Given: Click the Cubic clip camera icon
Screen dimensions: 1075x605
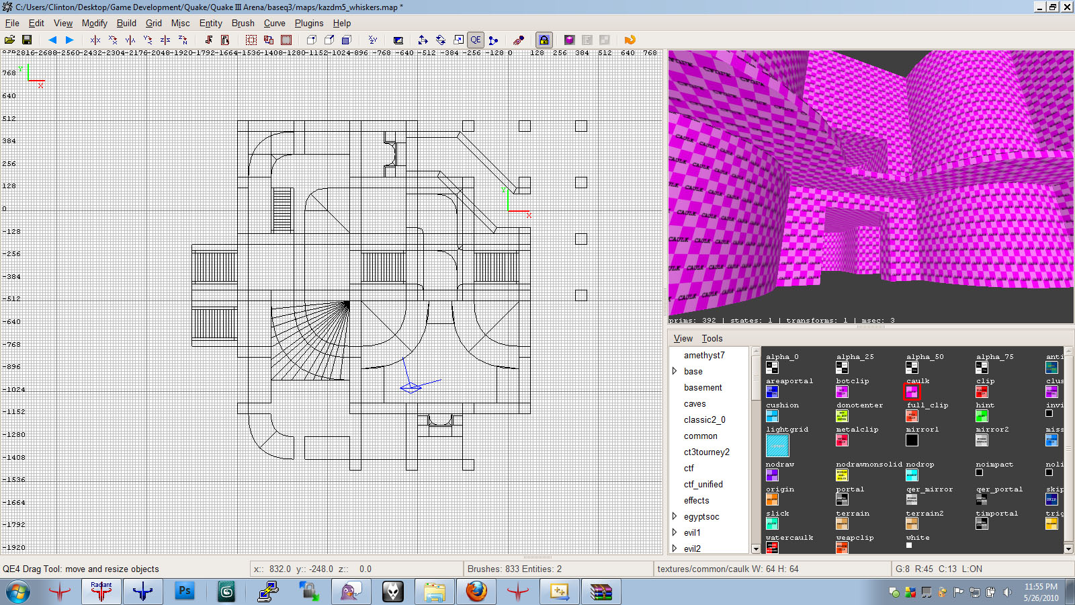Looking at the screenshot, I should [x=398, y=40].
